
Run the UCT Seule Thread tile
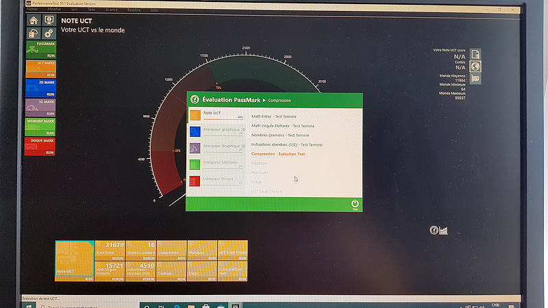click(242, 259)
